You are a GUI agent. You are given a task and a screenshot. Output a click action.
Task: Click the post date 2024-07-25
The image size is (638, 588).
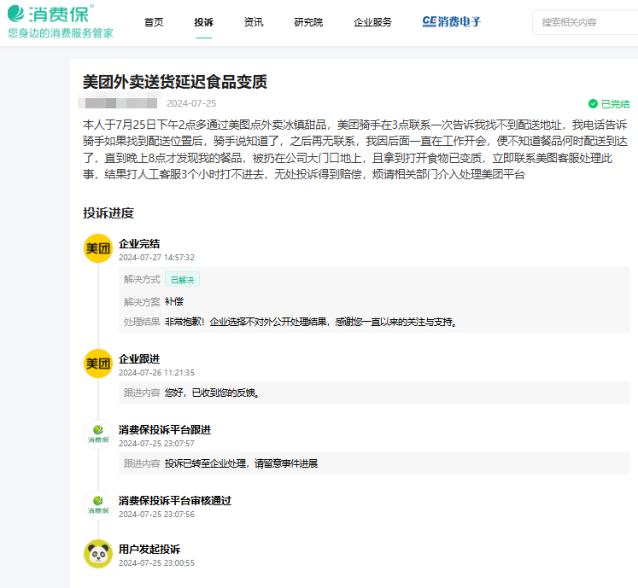pyautogui.click(x=191, y=104)
